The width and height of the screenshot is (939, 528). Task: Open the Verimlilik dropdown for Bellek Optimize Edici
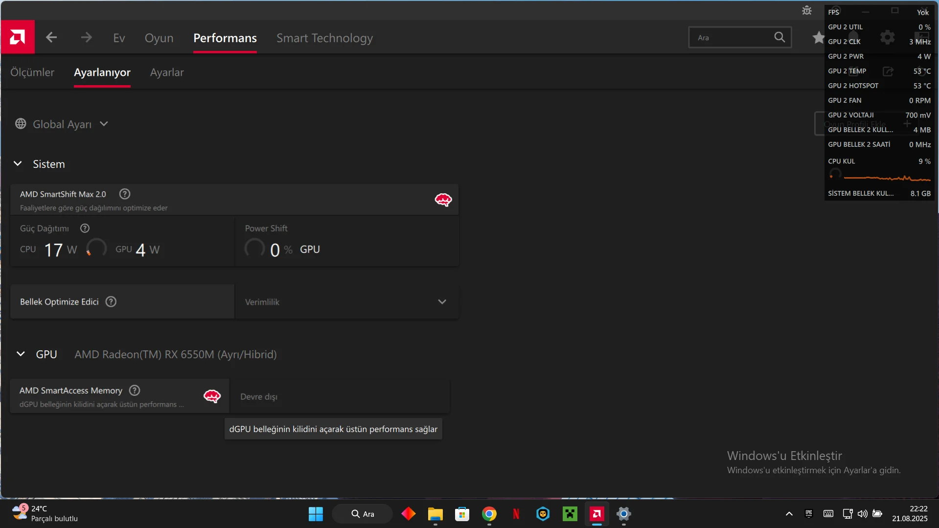(347, 302)
